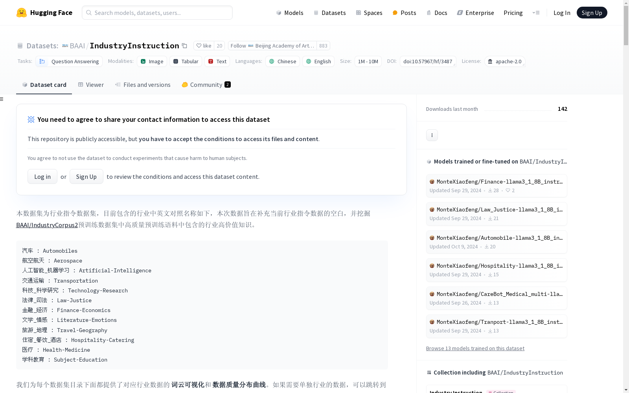This screenshot has height=393, width=629.
Task: Select the English language tag
Action: click(x=318, y=61)
